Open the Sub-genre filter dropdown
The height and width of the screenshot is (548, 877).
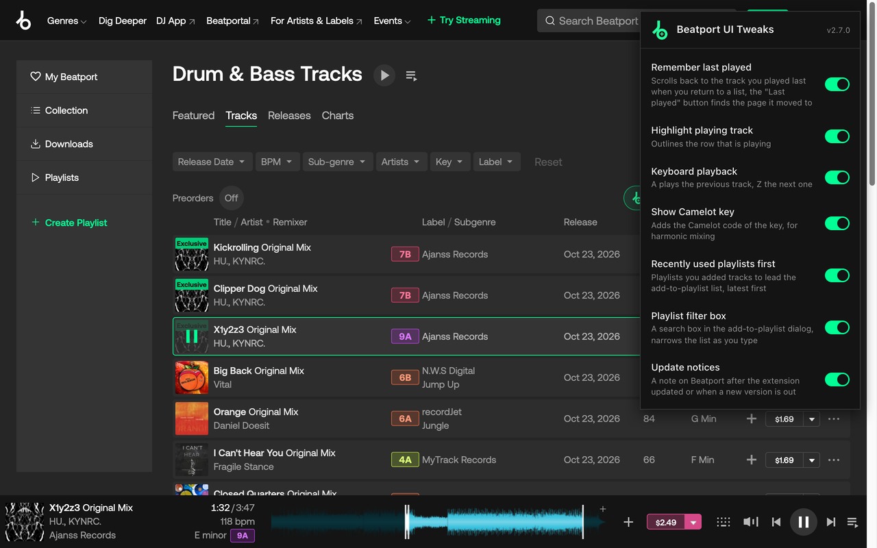338,162
